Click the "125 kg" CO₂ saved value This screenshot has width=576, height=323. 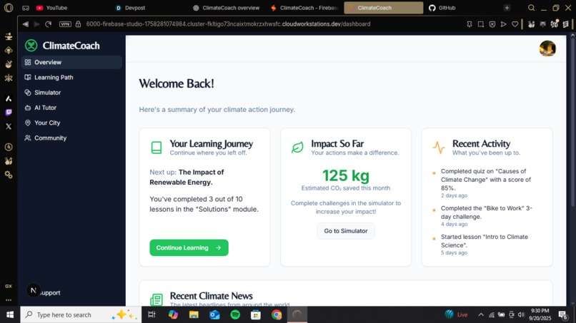pyautogui.click(x=346, y=175)
